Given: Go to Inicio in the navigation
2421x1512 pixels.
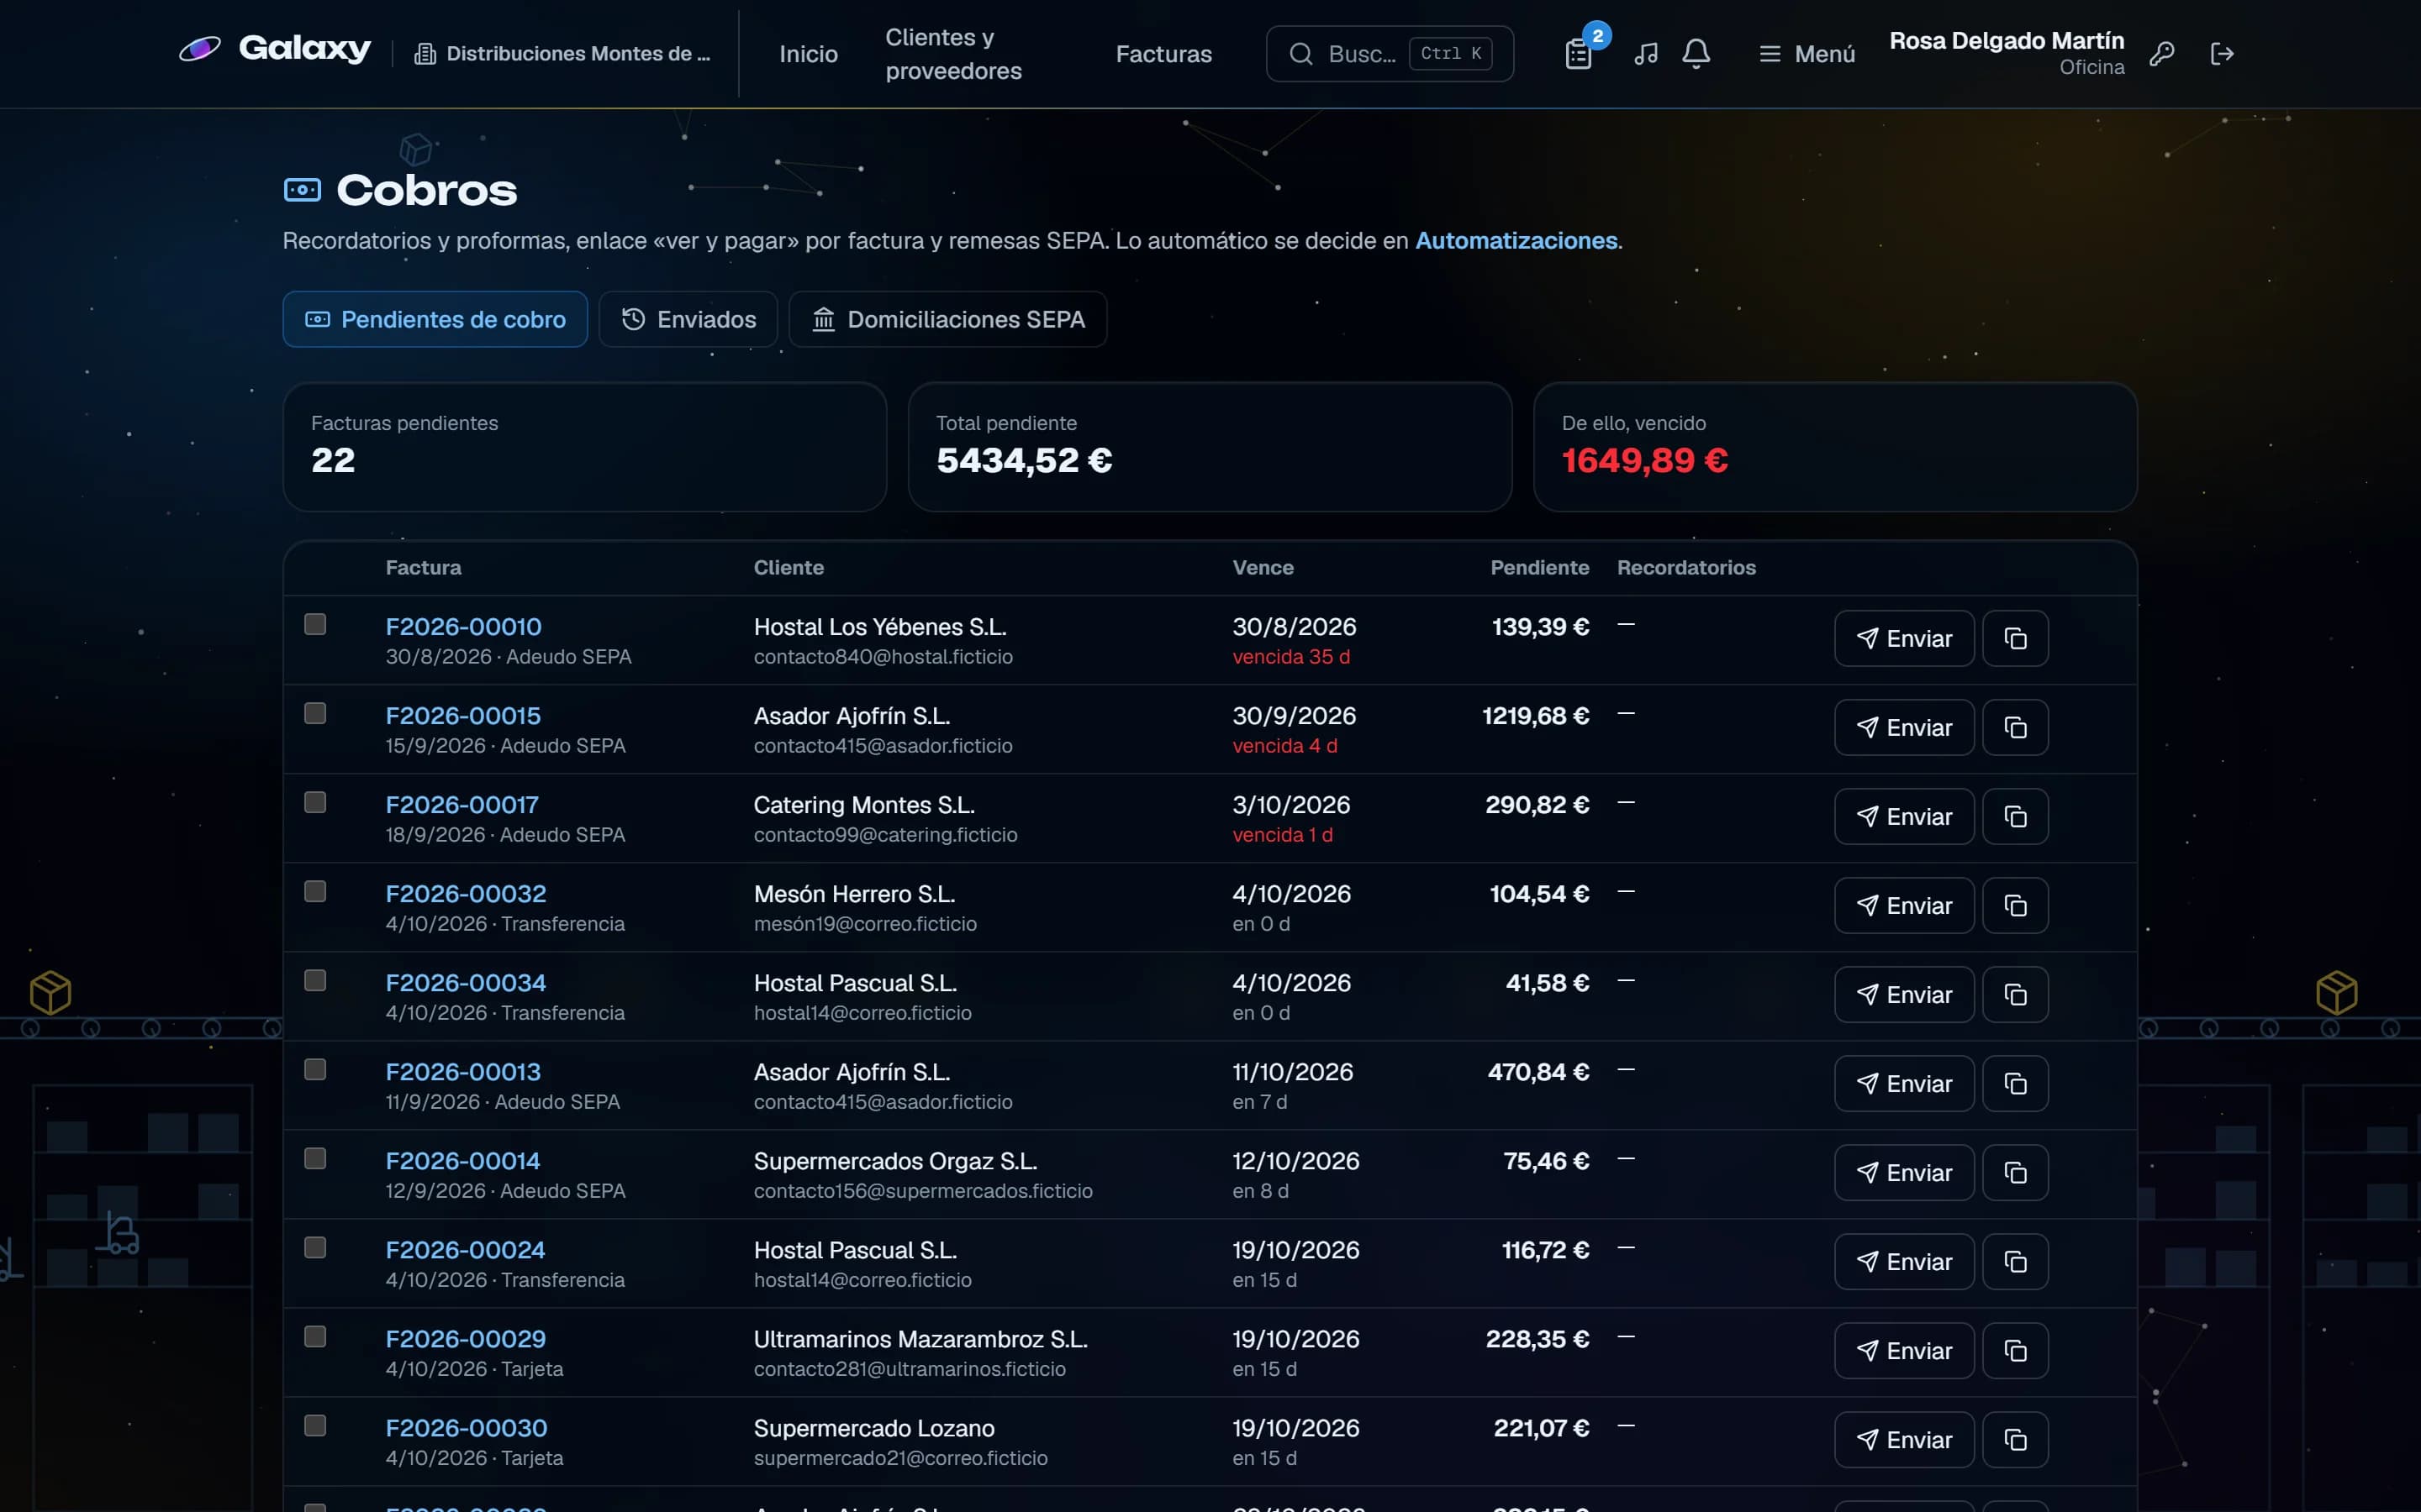Looking at the screenshot, I should pos(809,54).
